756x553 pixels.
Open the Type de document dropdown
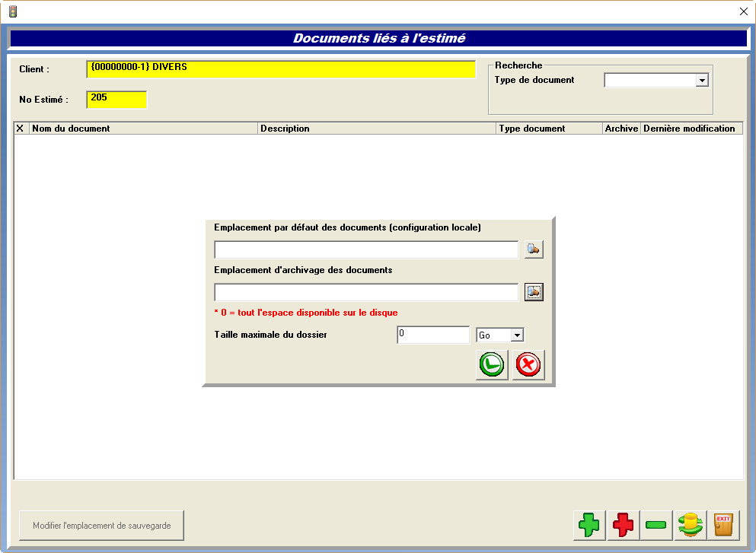702,81
